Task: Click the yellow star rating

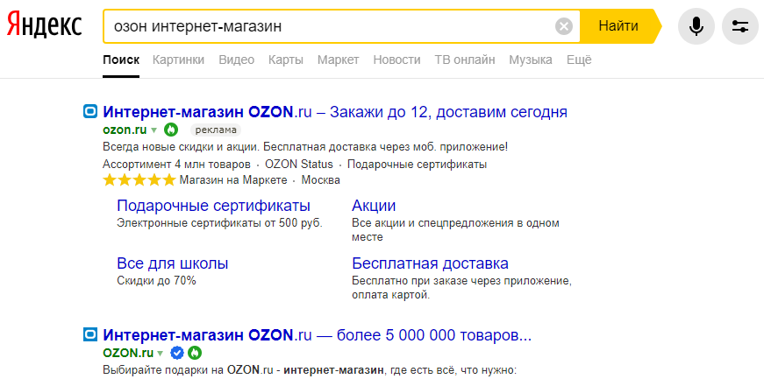Action: coord(139,180)
